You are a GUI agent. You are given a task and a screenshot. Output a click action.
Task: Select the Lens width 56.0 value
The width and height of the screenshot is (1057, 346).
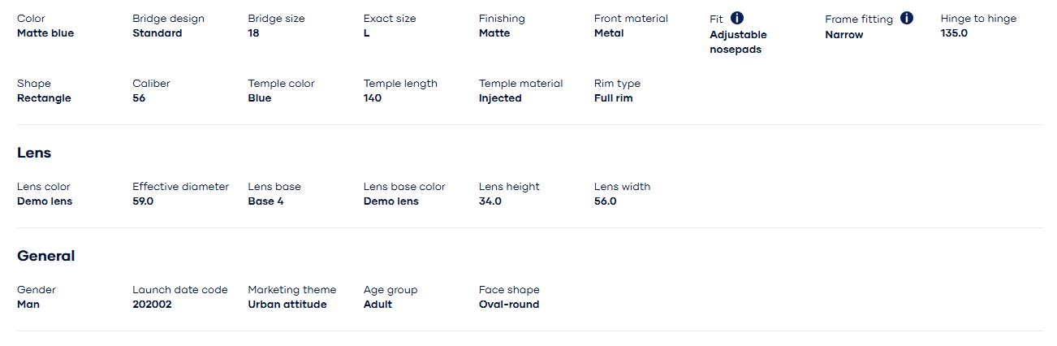(606, 201)
